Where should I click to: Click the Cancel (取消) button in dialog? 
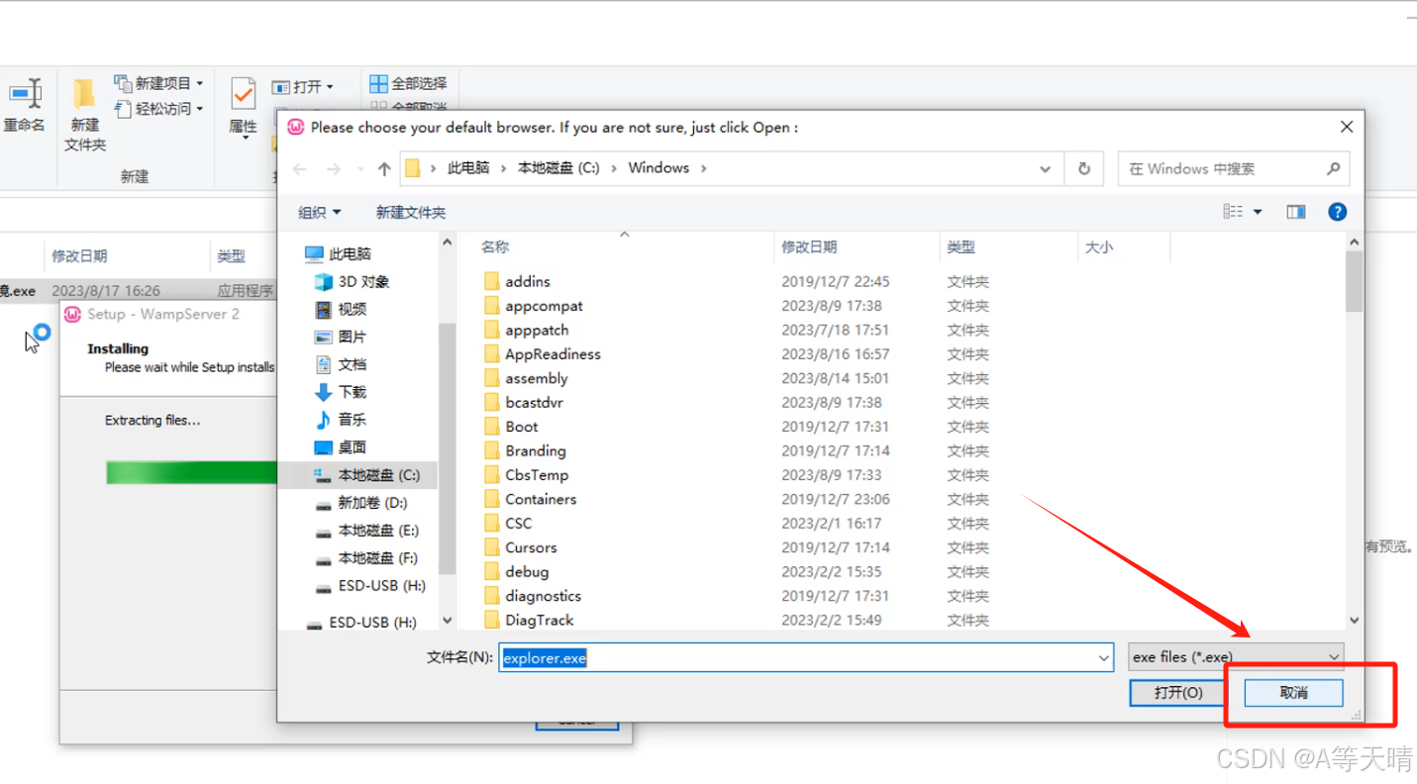point(1293,693)
